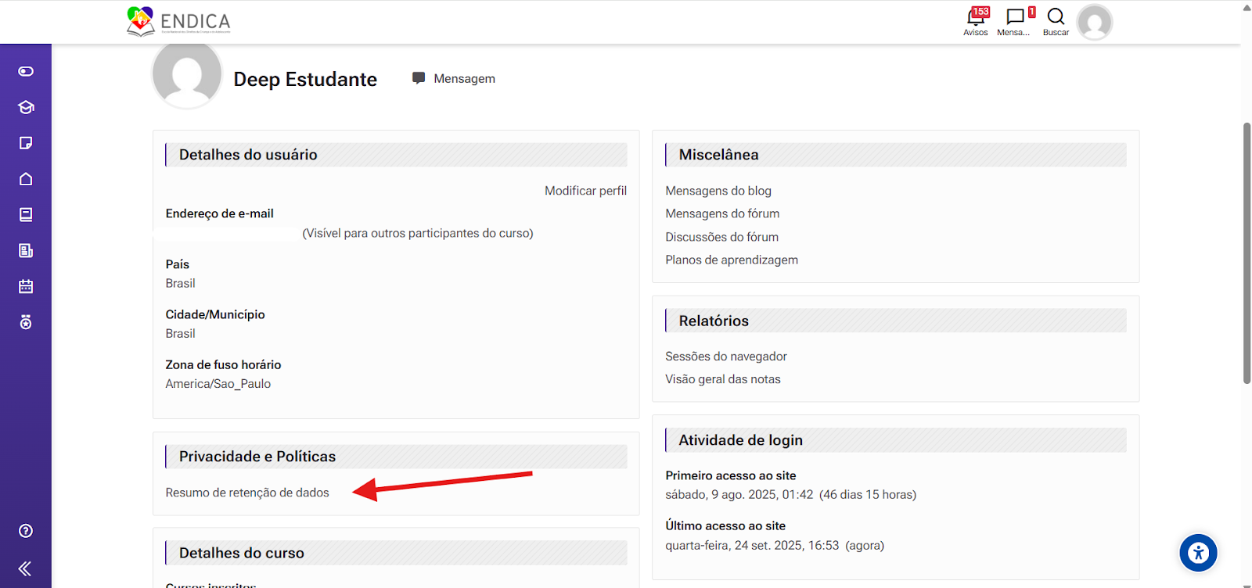The height and width of the screenshot is (588, 1252).
Task: Click the Modificar perfil link
Action: coord(585,191)
